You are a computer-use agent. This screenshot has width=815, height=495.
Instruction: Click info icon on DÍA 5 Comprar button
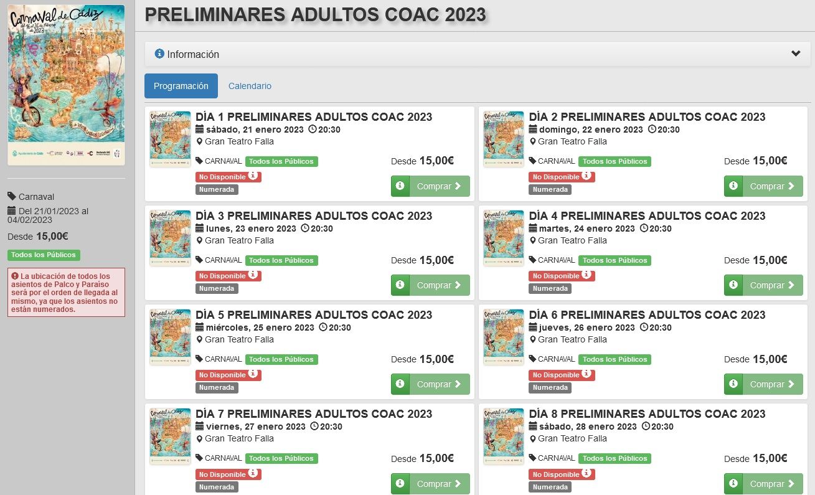pos(400,384)
